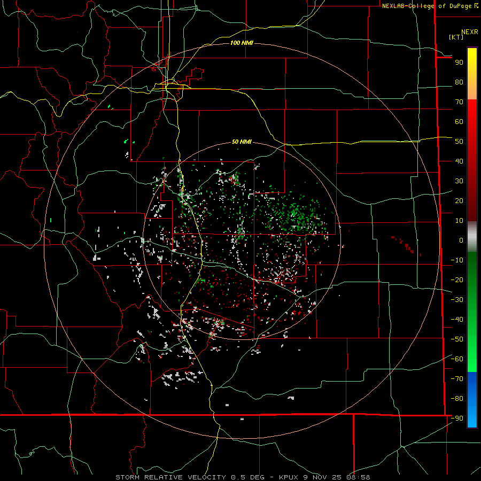Viewport: 481px width, 481px height.
Task: Click the 0 value on the velocity scale
Action: [x=461, y=241]
